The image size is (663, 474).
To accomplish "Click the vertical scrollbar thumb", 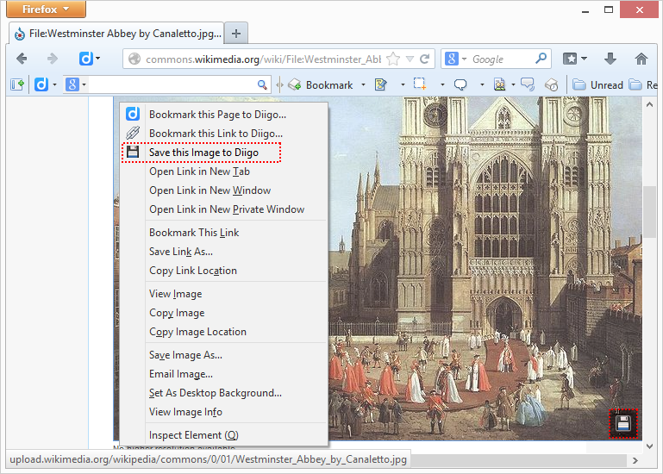I will (x=649, y=211).
